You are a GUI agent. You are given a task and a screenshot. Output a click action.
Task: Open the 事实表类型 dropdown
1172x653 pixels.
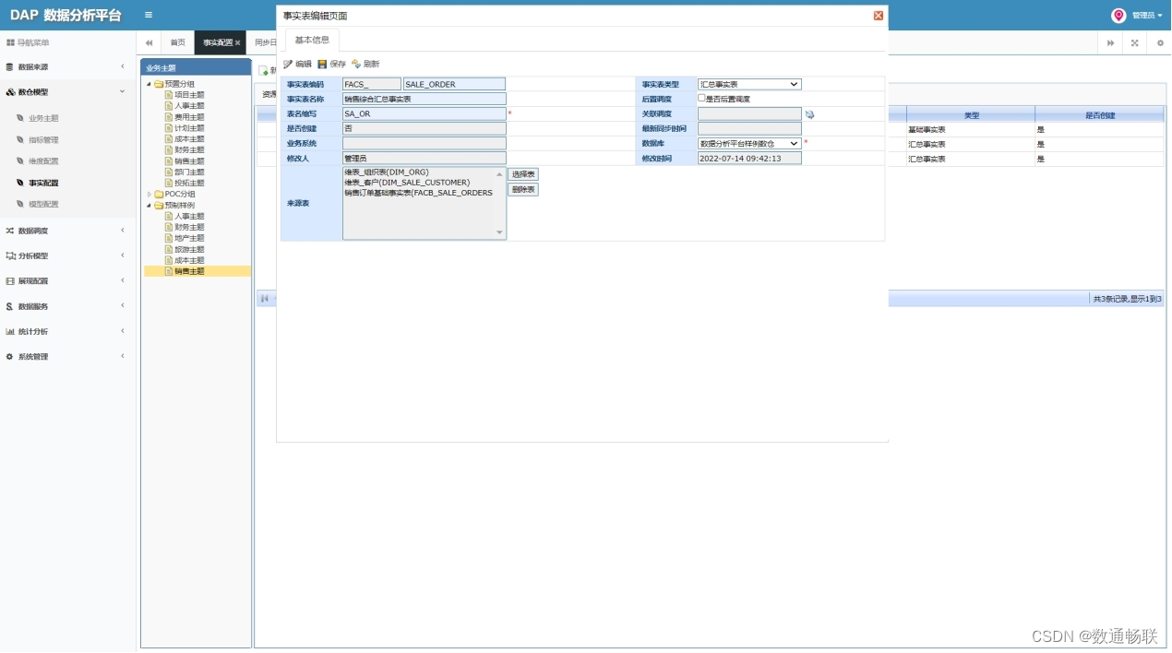pos(749,84)
